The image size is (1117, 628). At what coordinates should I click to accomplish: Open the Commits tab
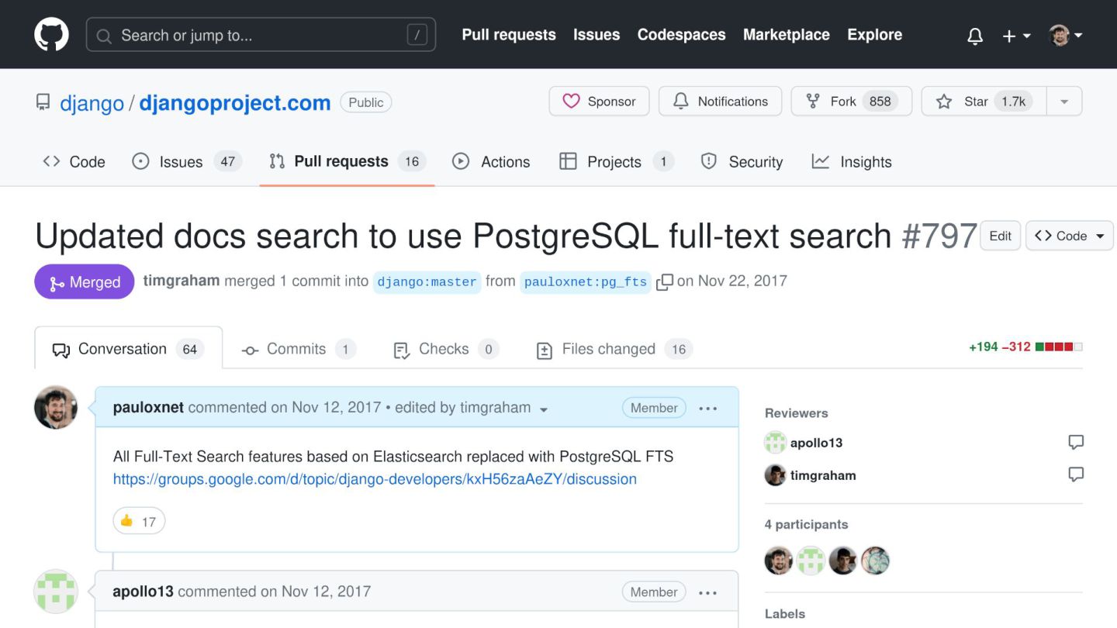tap(298, 350)
